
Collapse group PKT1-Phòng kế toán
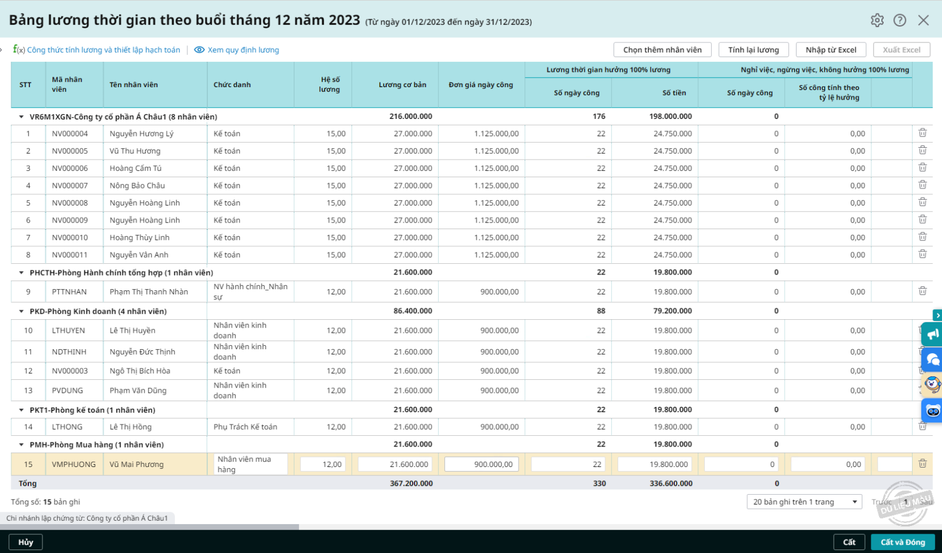(x=21, y=410)
